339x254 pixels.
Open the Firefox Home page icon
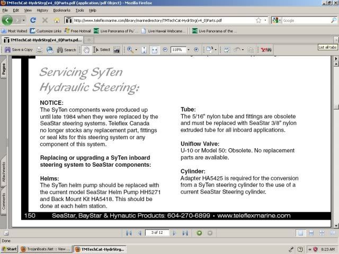57,20
